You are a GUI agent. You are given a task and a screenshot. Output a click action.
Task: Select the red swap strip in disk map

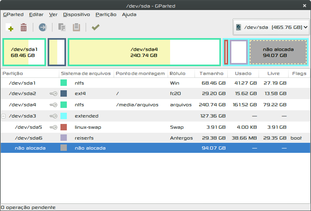(x=226, y=52)
